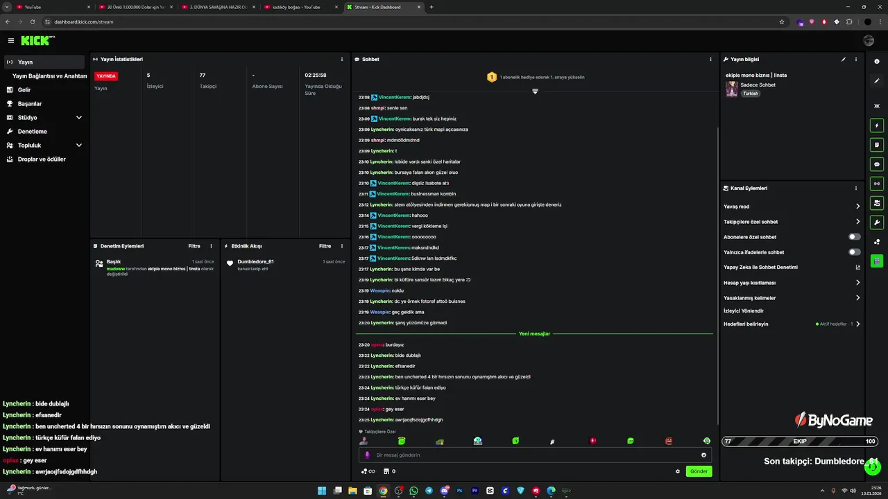
Task: Toggle the chat bubble widget in right toolbar
Action: tap(877, 165)
